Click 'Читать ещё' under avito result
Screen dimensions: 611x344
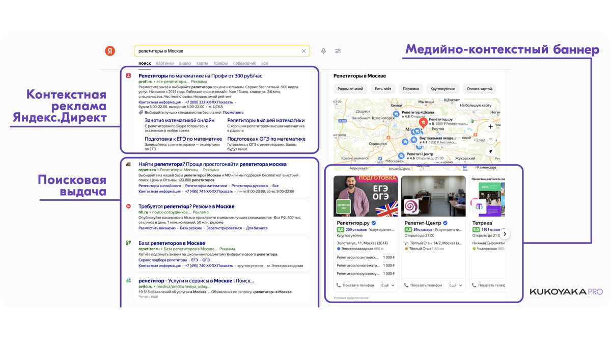tap(148, 297)
